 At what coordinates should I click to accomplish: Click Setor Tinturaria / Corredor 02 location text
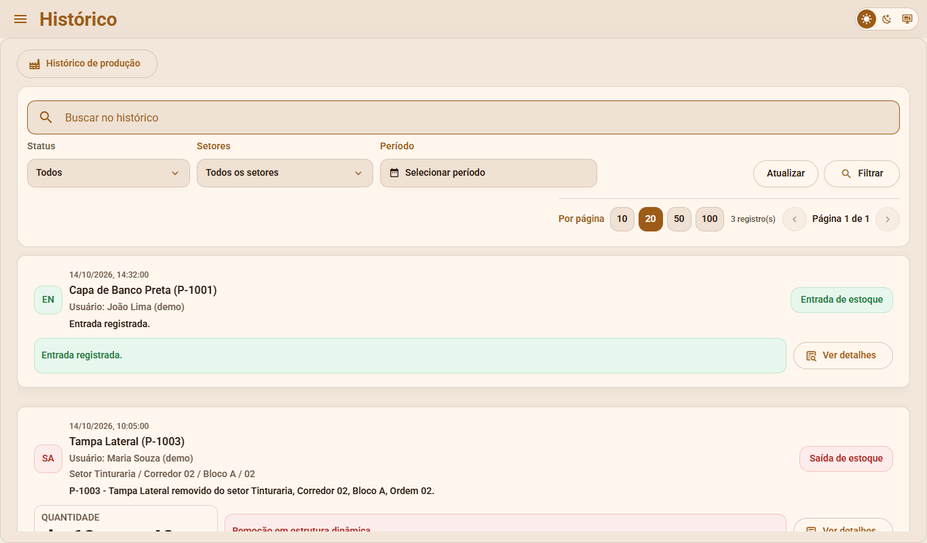pyautogui.click(x=162, y=474)
